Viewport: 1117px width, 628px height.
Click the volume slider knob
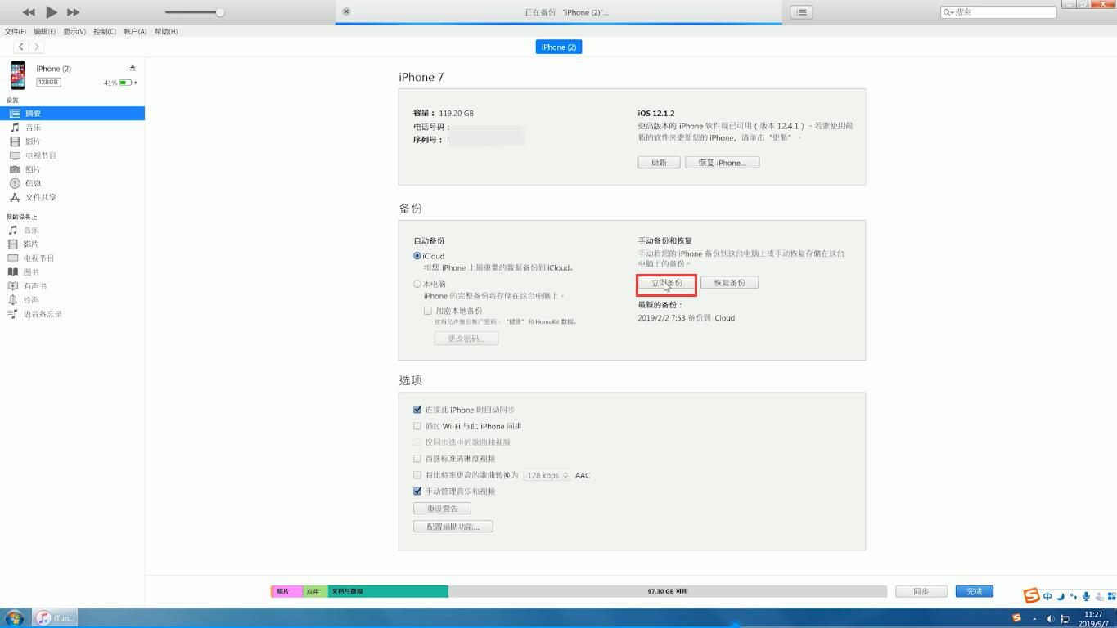point(220,12)
